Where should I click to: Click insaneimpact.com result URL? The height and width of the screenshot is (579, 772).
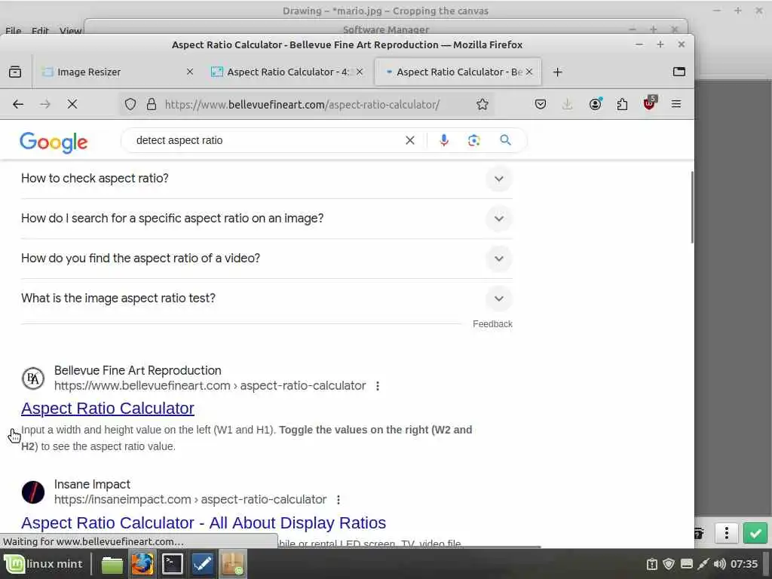(190, 499)
